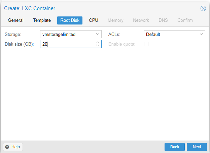Screen dimensions: 210x153
Task: Click the Next button
Action: coord(197,147)
